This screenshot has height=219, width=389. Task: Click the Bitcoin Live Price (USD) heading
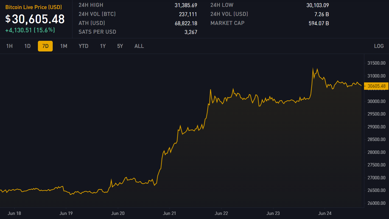(33, 7)
